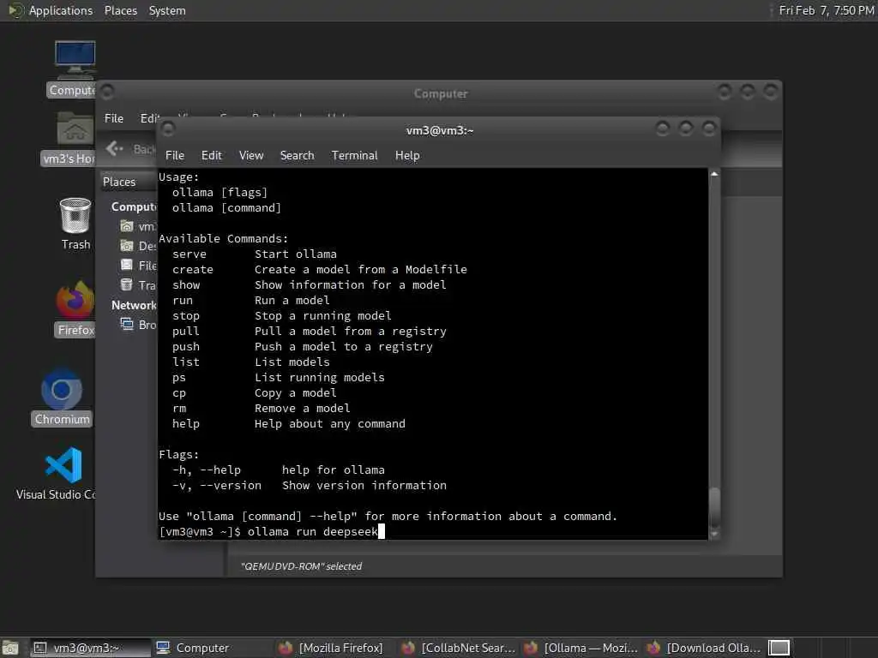
Task: Click the show desktop icon in taskbar
Action: 10,648
